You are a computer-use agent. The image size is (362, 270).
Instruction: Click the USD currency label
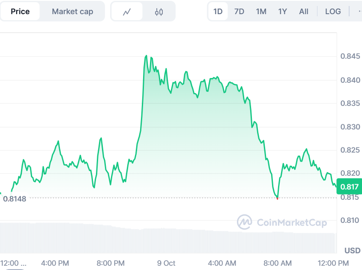coord(352,250)
